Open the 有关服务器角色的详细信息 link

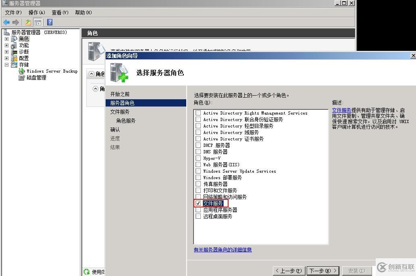[223, 250]
